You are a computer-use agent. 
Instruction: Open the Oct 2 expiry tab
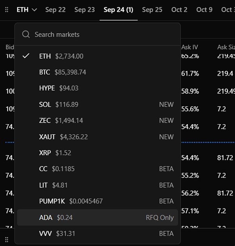179,10
